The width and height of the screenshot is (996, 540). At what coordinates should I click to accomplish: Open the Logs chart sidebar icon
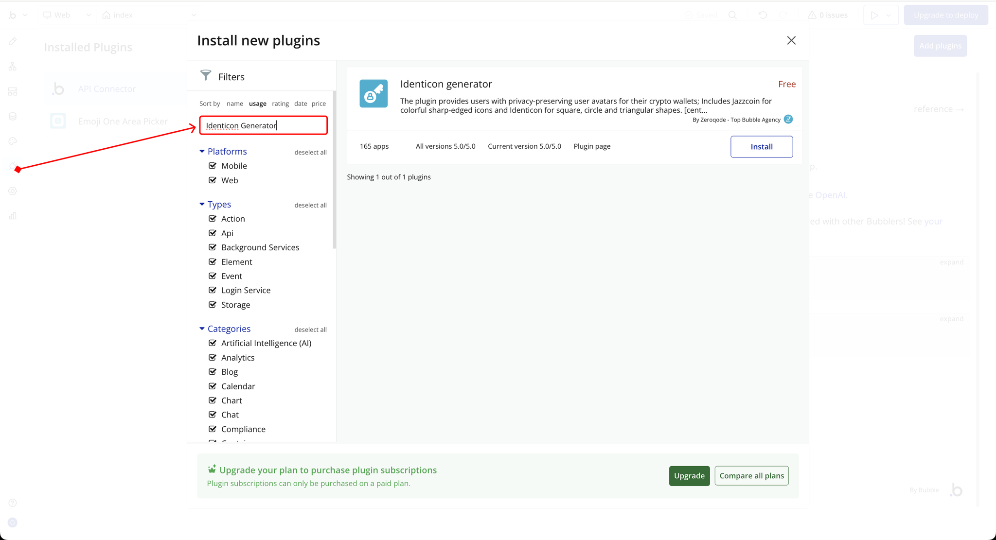(x=13, y=216)
